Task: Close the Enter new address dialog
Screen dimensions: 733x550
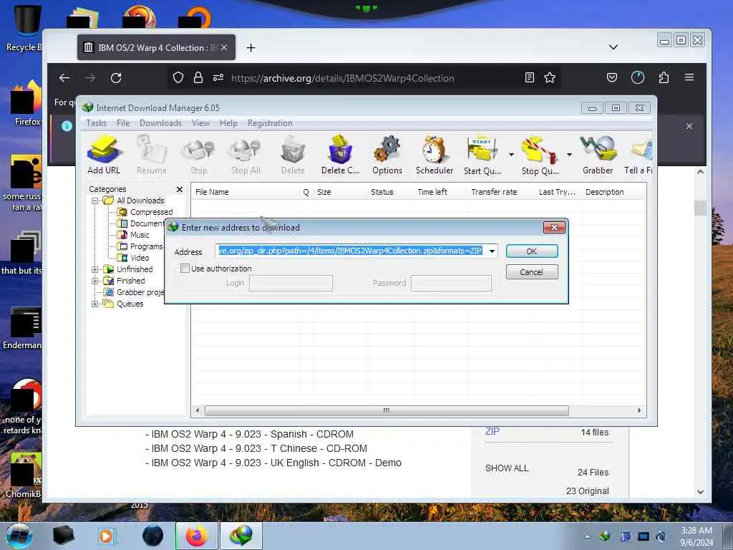Action: tap(555, 227)
